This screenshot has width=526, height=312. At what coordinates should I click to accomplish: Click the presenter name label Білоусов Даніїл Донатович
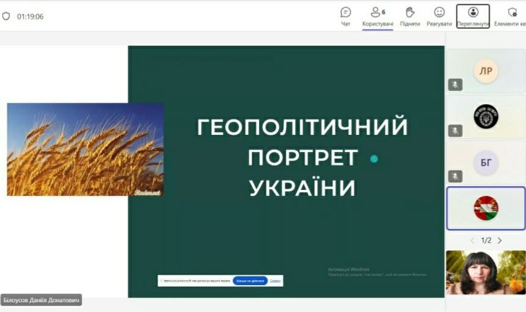coord(42,300)
